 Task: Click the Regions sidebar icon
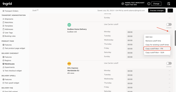tap(3, 60)
